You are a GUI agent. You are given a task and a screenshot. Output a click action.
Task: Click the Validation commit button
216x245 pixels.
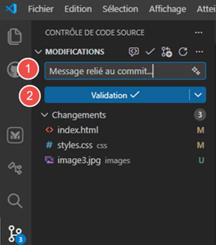click(x=117, y=95)
